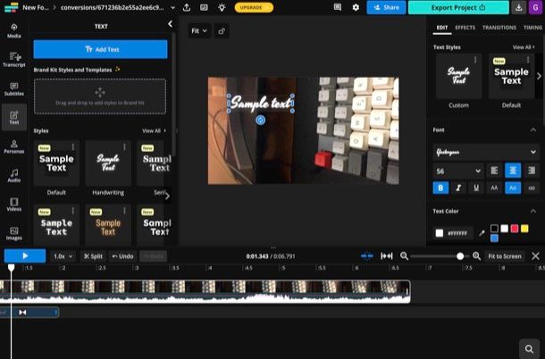545x359 pixels.
Task: Open the font size 56 dropdown
Action: pos(457,171)
